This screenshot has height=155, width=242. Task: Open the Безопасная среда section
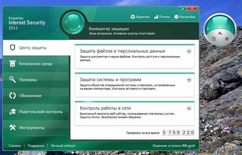[36, 64]
